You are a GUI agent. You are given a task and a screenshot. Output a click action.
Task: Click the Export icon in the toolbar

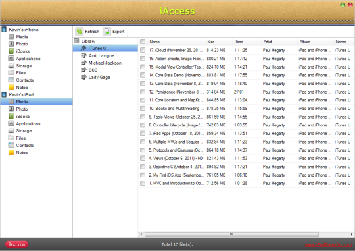pos(107,32)
